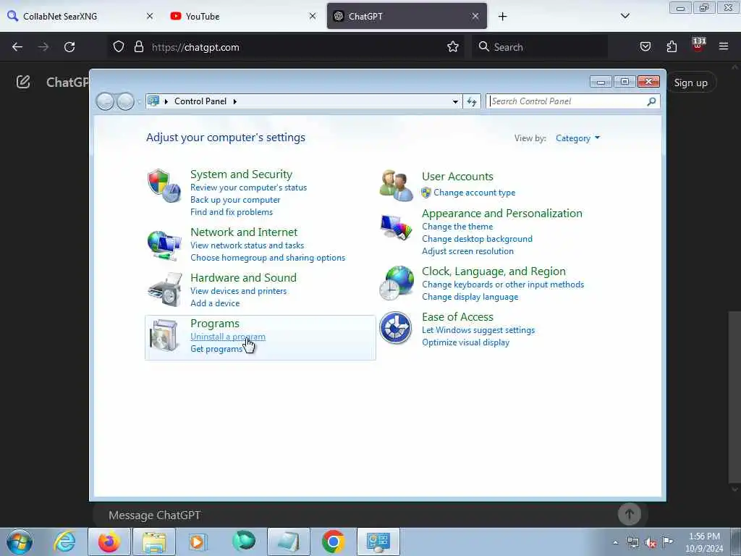Bookmark this page with the star icon
741x556 pixels.
pos(453,47)
